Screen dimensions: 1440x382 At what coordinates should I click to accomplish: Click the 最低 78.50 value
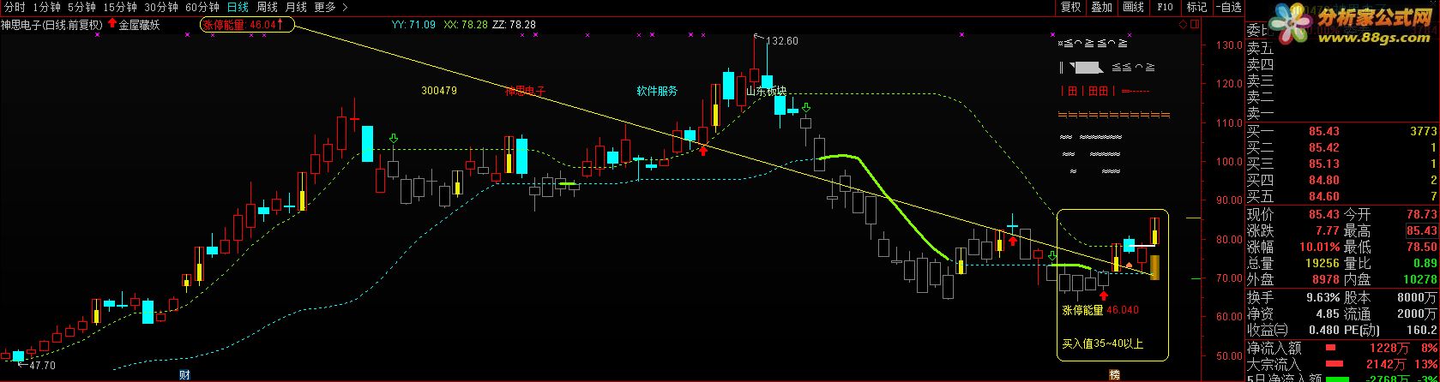point(1420,247)
